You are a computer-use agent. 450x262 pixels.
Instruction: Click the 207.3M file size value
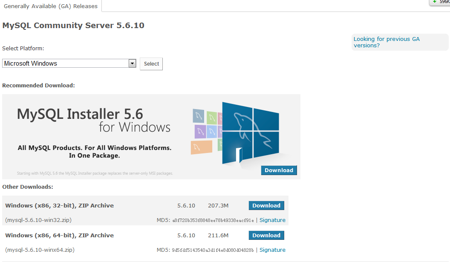pyautogui.click(x=218, y=205)
